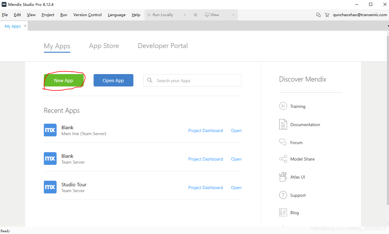Open the shopping cart icon
This screenshot has height=234, width=389.
click(x=327, y=15)
